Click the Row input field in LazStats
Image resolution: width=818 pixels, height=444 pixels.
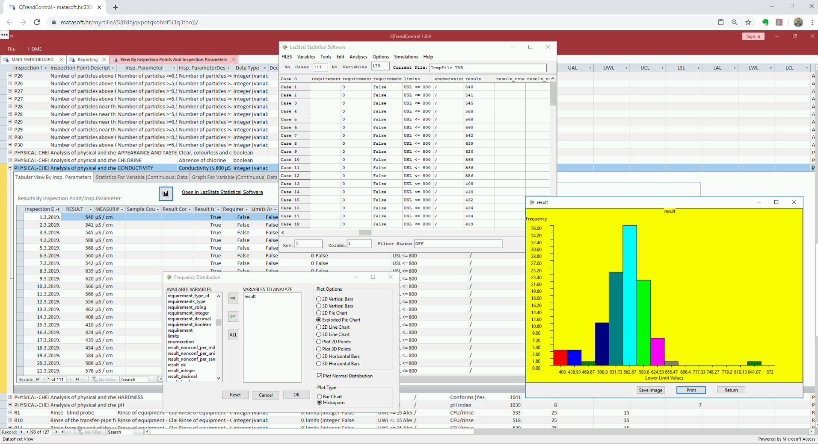(308, 244)
